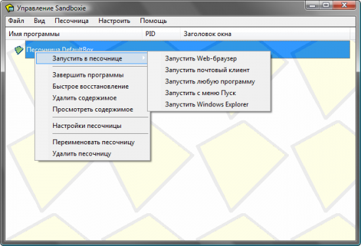The image size is (361, 246).
Task: Select Удалить содержимое
Action: pyautogui.click(x=93, y=98)
